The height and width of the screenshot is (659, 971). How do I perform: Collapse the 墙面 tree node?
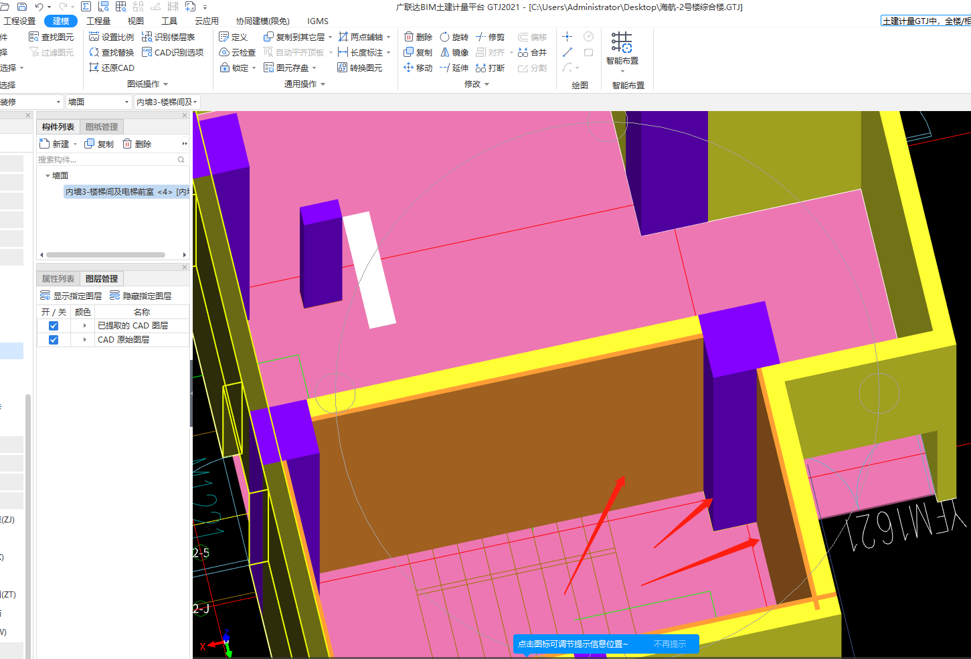click(x=48, y=176)
